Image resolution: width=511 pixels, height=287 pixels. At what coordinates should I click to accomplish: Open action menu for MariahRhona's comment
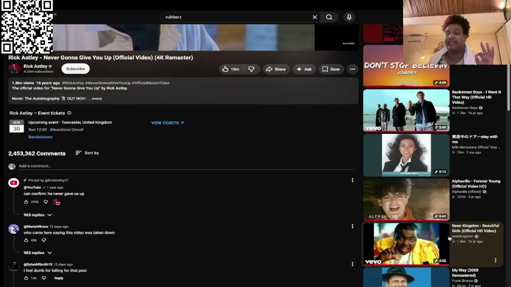click(x=353, y=226)
